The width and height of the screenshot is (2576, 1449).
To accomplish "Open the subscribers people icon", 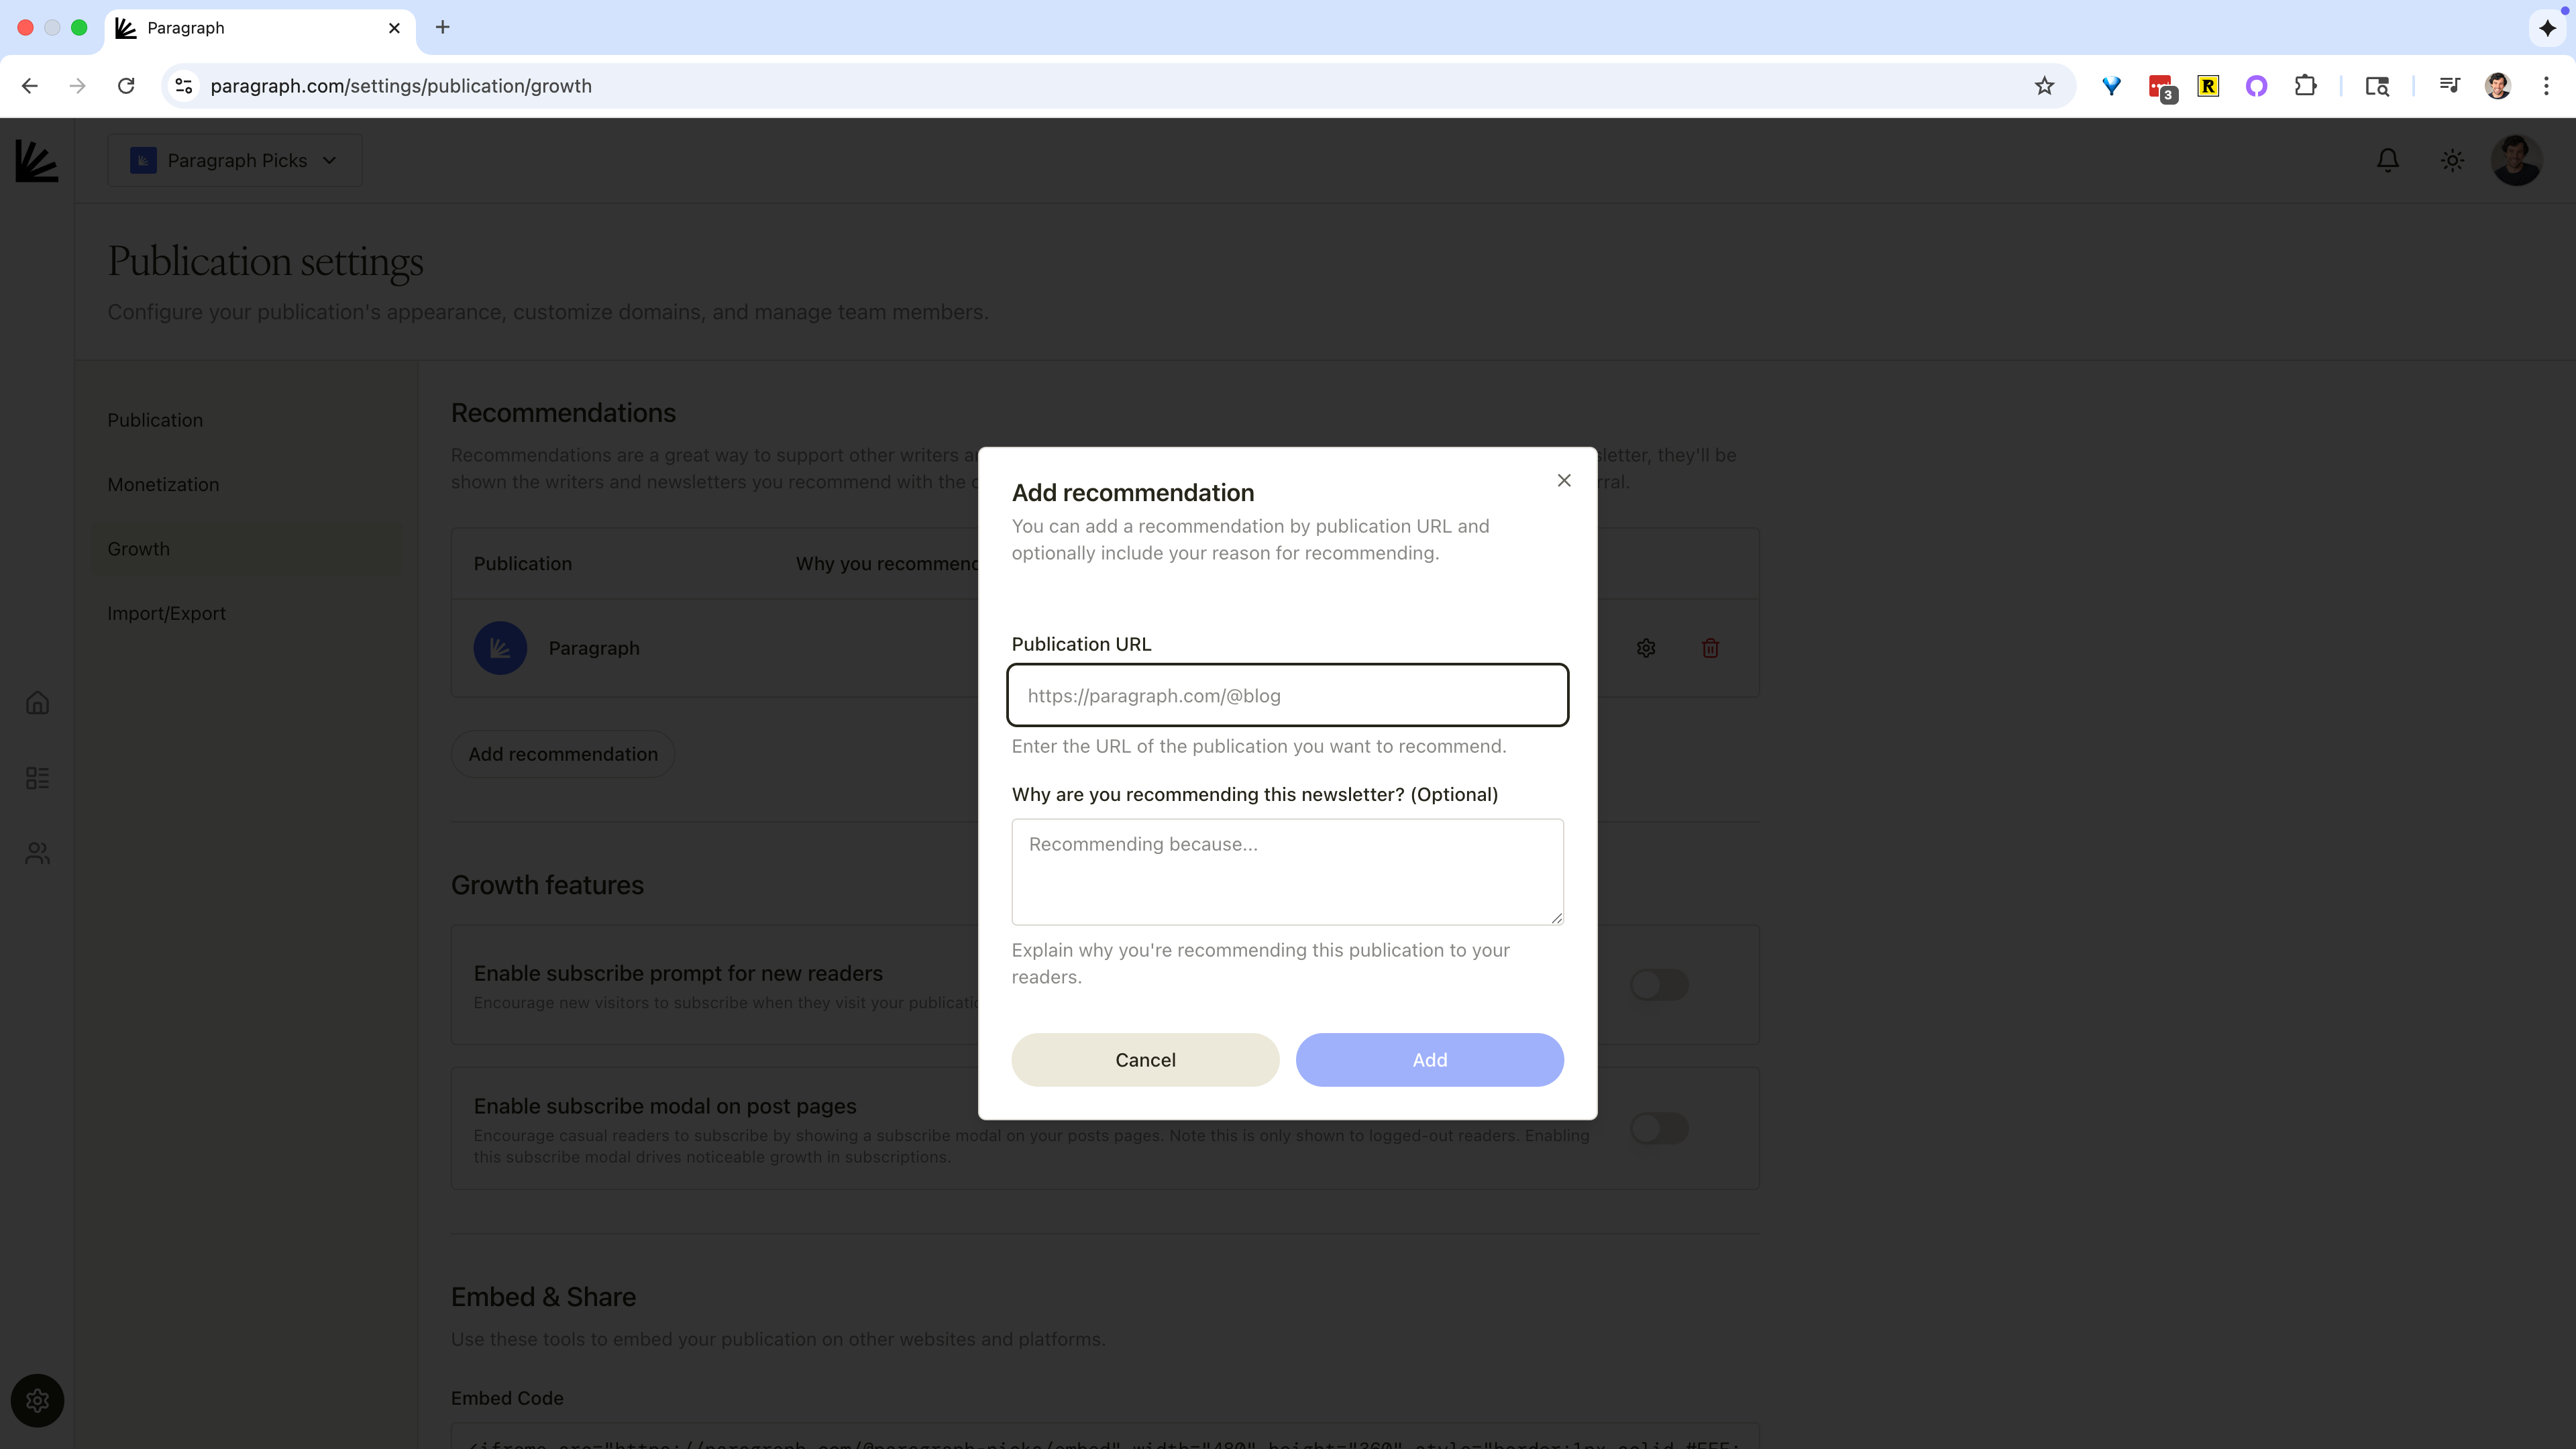I will 37,853.
